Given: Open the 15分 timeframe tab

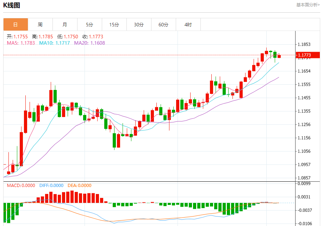Looking at the screenshot, I should (114, 25).
